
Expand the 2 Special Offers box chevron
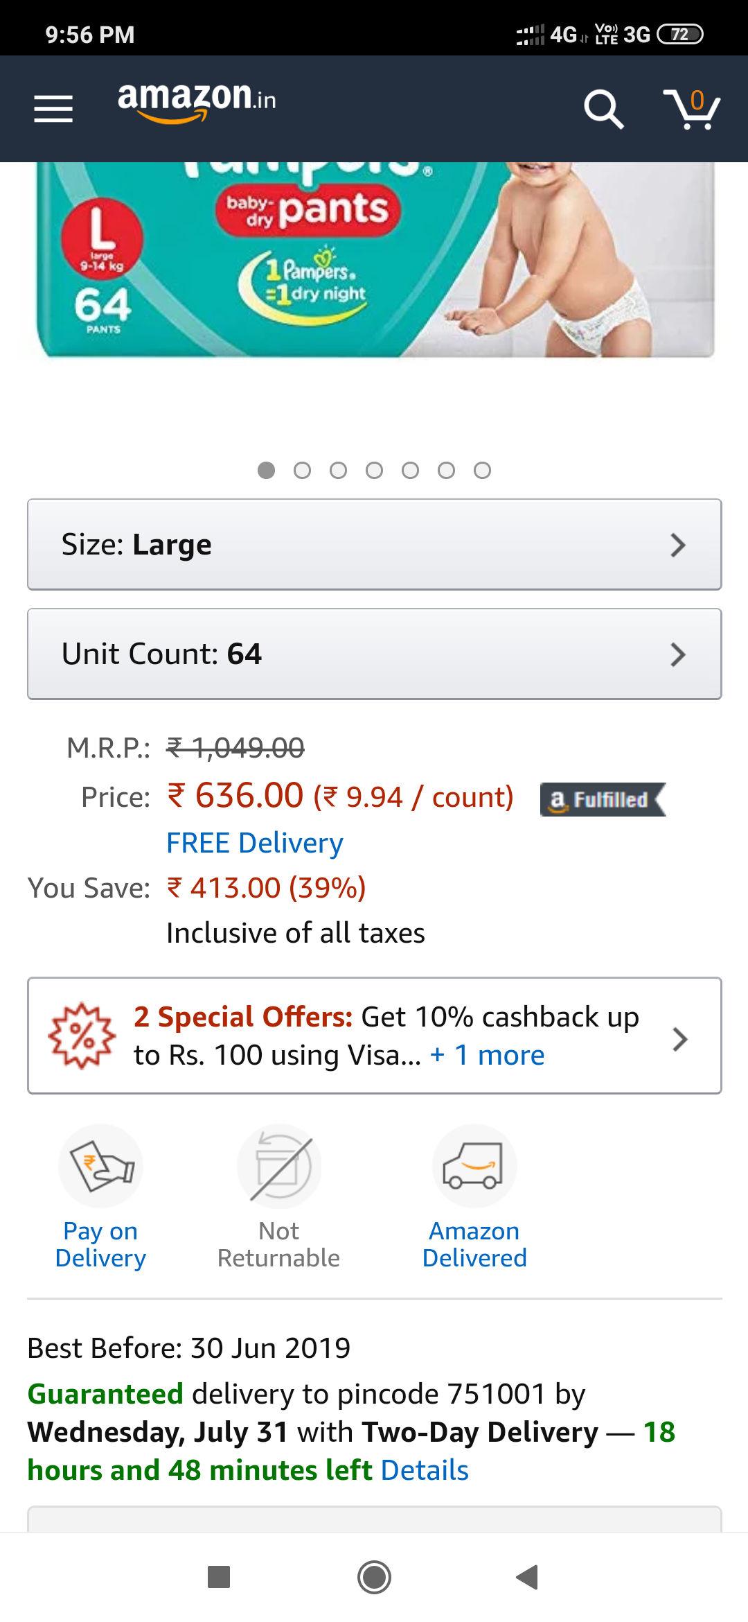680,1038
